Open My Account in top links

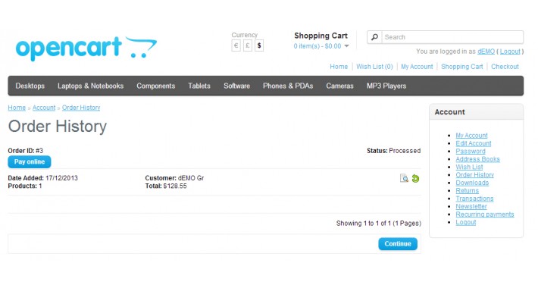417,67
